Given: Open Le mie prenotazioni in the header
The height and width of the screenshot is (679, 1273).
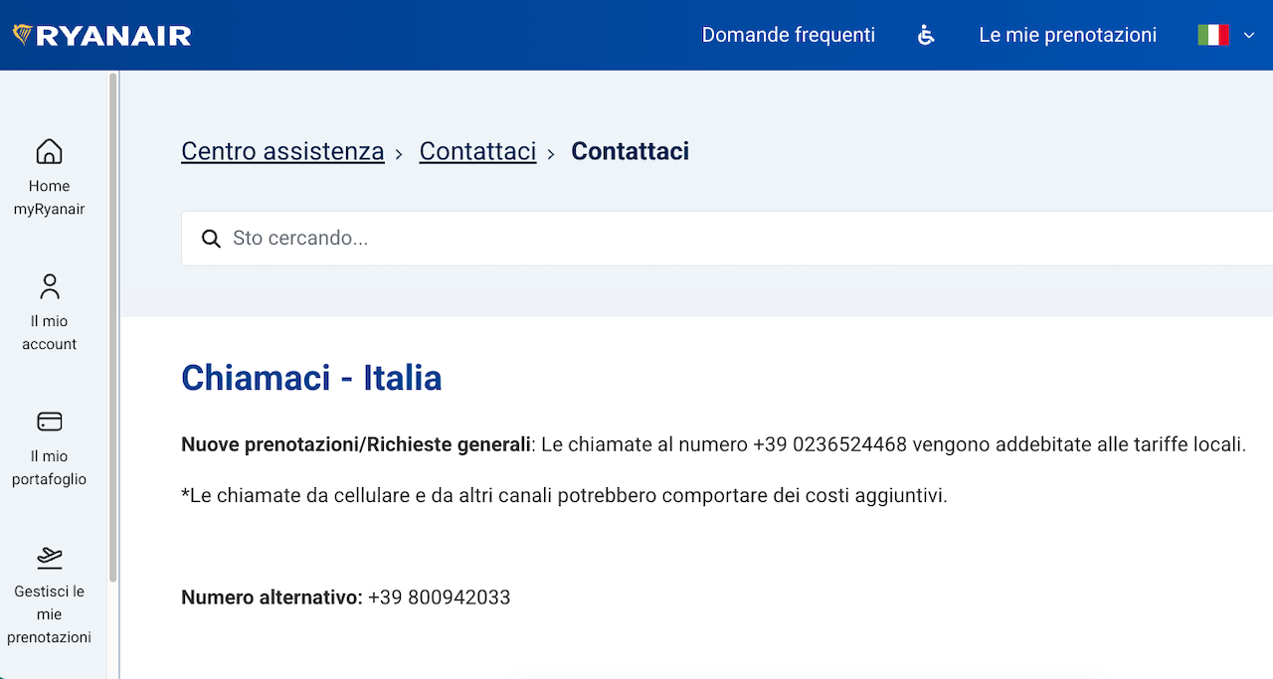Looking at the screenshot, I should tap(1067, 35).
